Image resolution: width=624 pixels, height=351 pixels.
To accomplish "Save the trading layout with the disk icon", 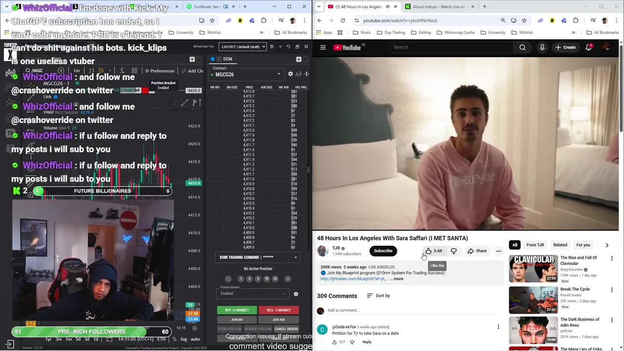I will coord(272,47).
